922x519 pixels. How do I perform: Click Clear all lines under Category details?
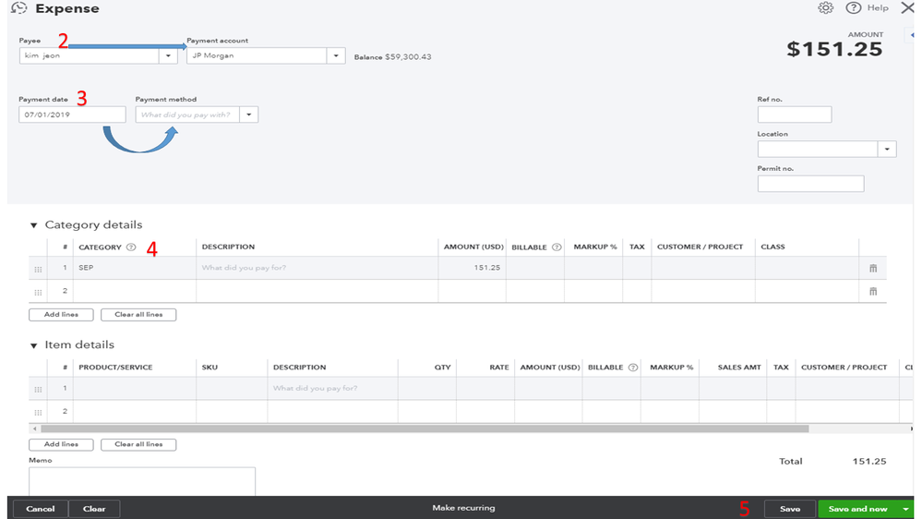pos(138,315)
